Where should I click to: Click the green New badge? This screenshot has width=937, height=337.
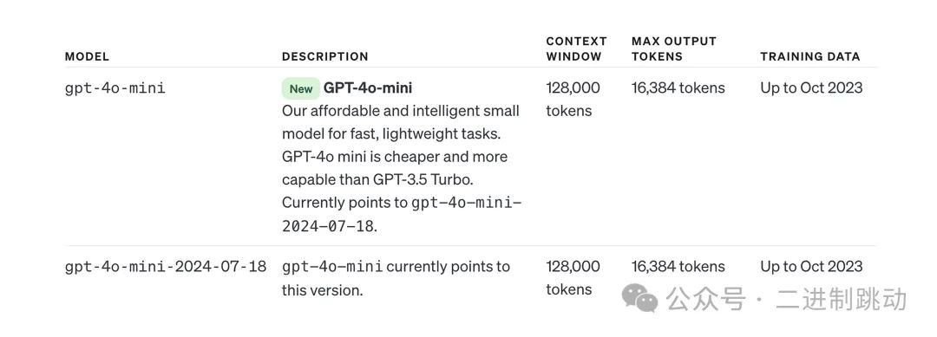coord(300,89)
